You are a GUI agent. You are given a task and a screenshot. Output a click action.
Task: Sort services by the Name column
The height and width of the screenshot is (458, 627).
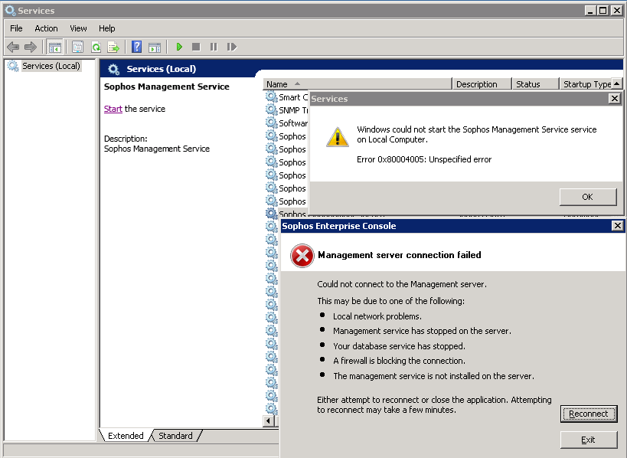(357, 84)
